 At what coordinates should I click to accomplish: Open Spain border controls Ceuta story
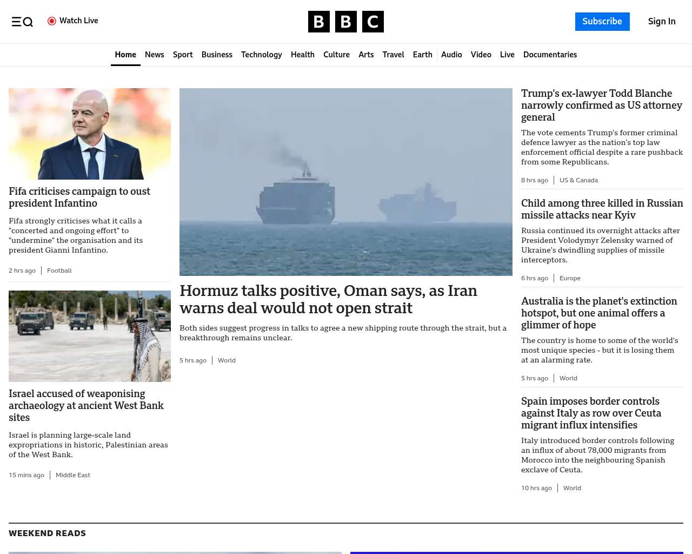point(591,413)
